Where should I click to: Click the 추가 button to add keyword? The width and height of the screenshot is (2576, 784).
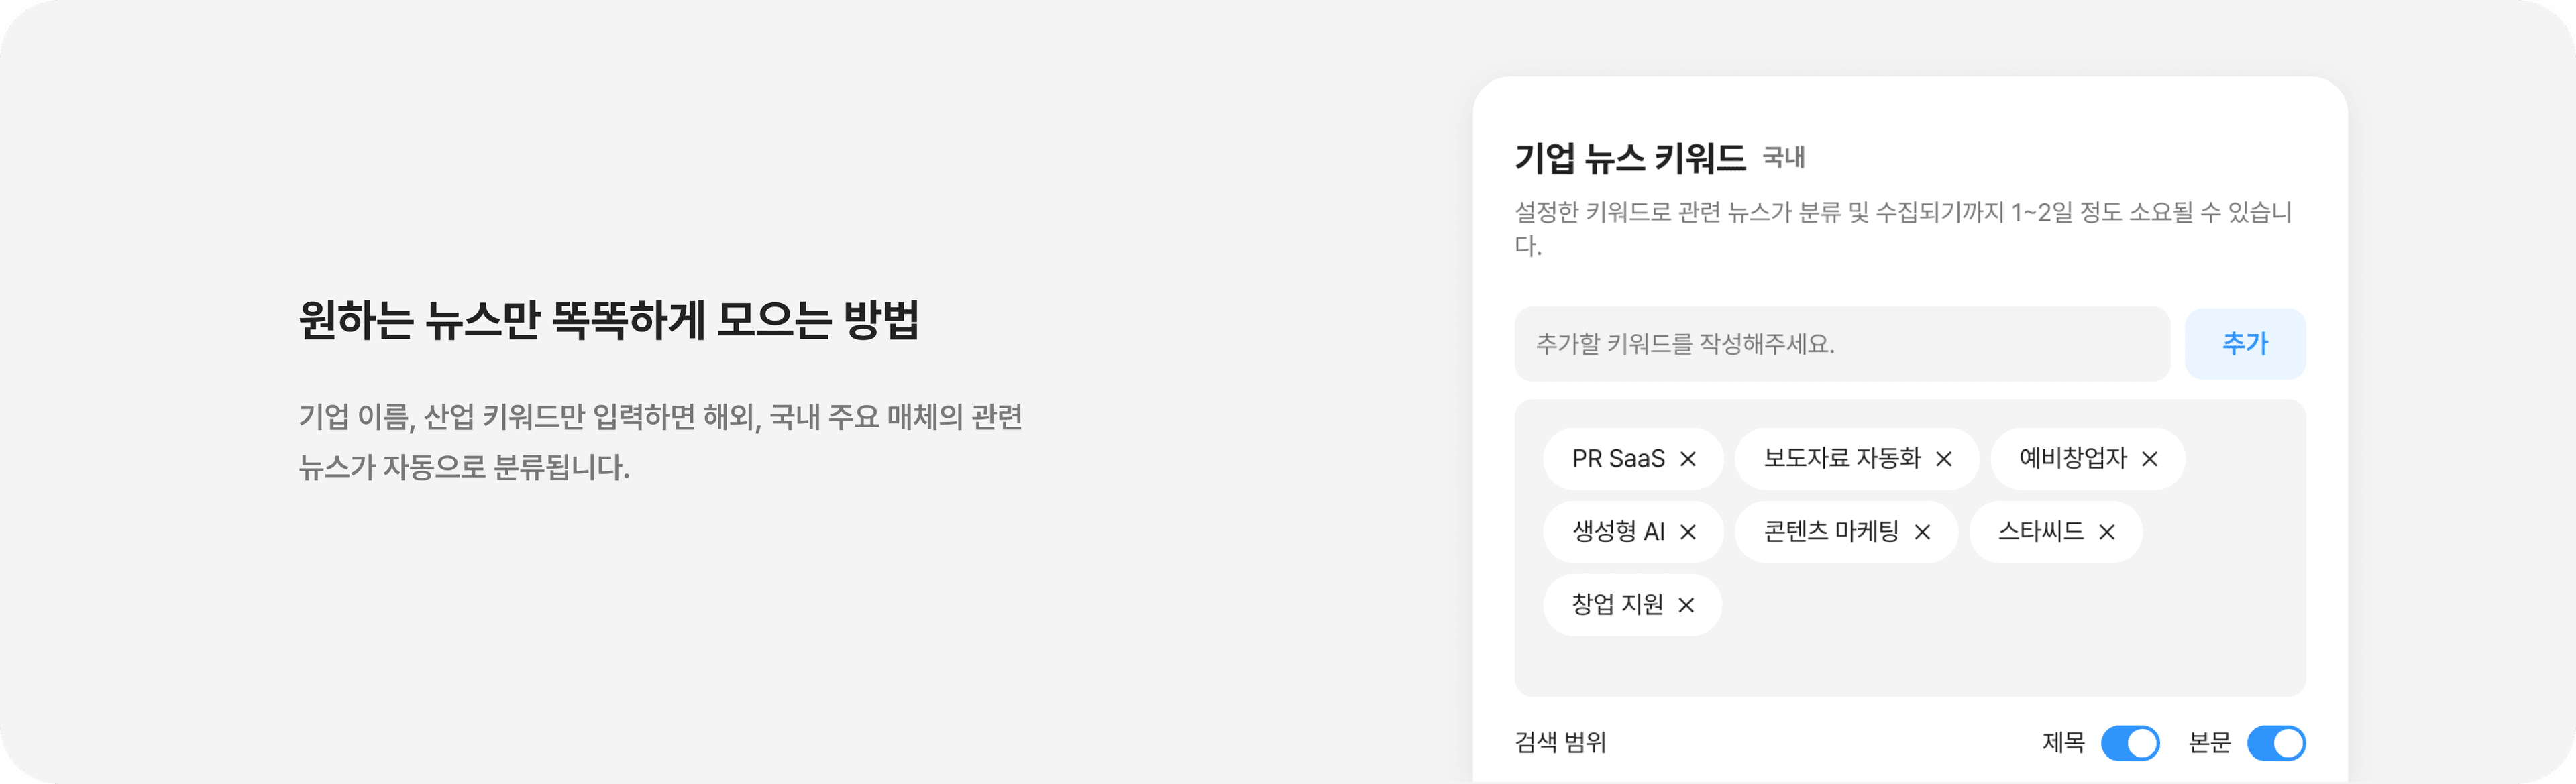[x=2245, y=344]
